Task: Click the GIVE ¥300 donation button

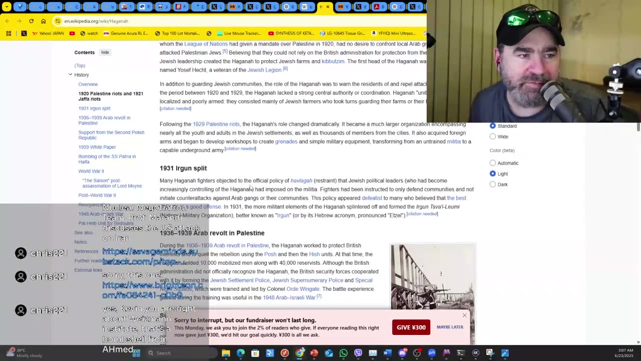Action: point(411,327)
